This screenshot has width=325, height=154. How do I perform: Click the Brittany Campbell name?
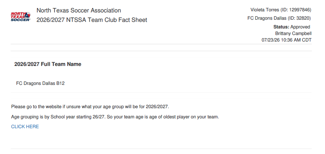pos(293,33)
